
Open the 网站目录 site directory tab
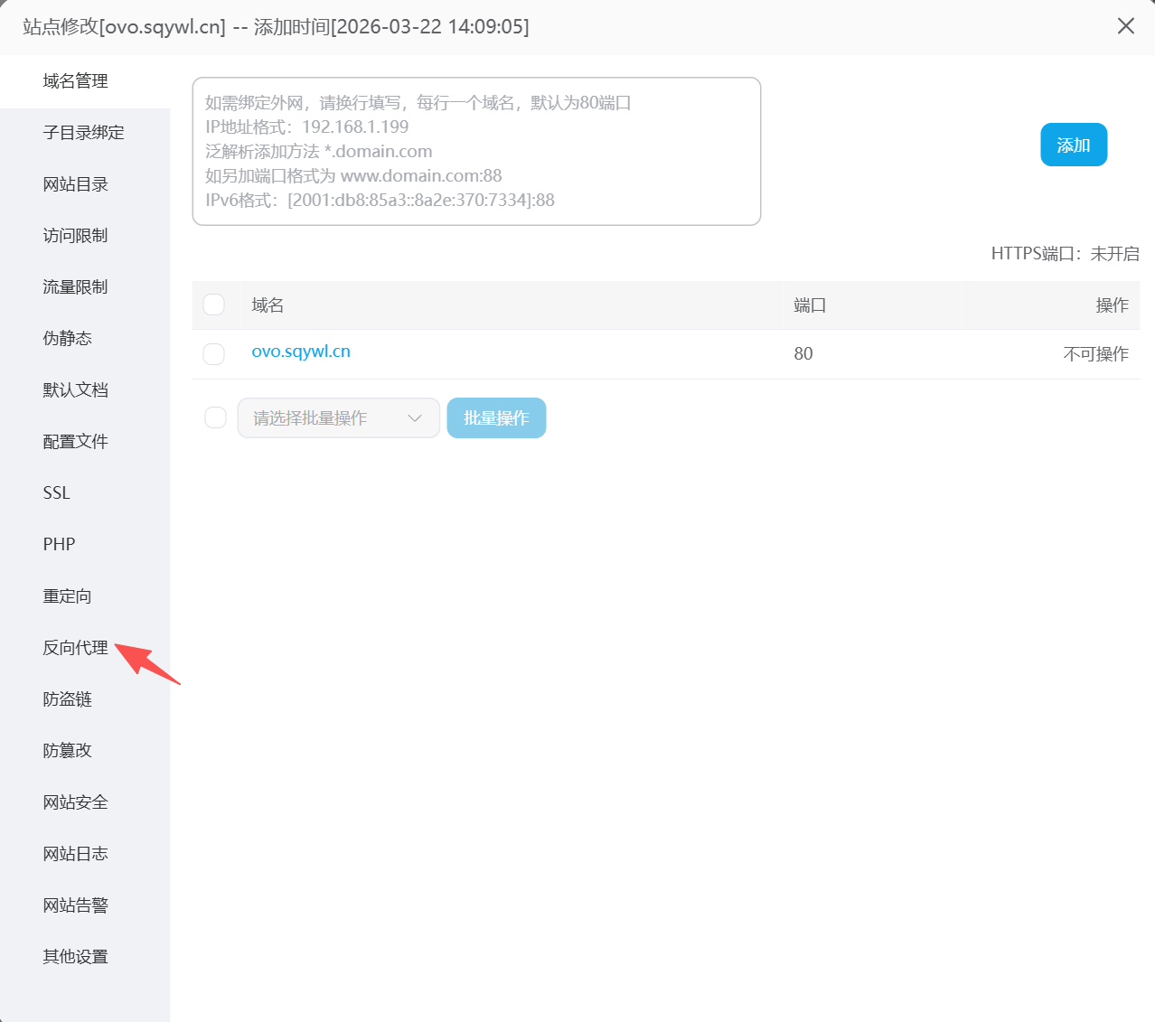pyautogui.click(x=75, y=184)
